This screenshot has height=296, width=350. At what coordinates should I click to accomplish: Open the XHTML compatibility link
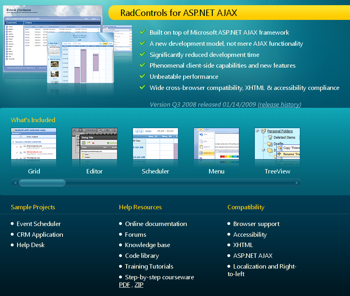coord(243,245)
